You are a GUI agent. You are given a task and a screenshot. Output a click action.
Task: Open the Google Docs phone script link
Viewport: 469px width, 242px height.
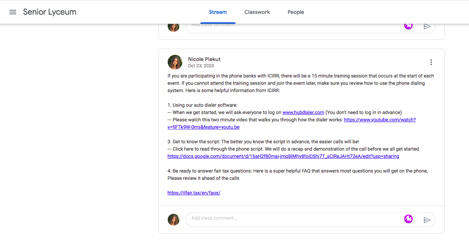pyautogui.click(x=283, y=156)
